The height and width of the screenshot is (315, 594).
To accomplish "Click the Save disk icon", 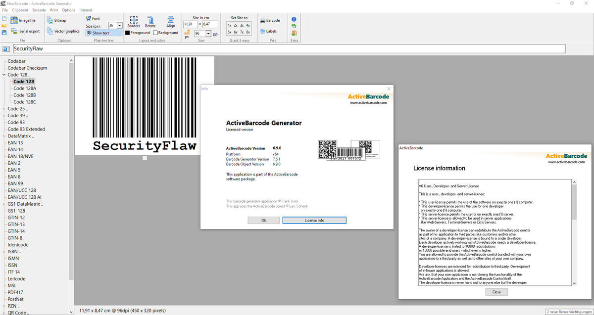I will point(4,32).
